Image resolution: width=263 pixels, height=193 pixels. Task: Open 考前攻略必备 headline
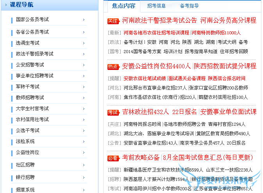(x=141, y=157)
